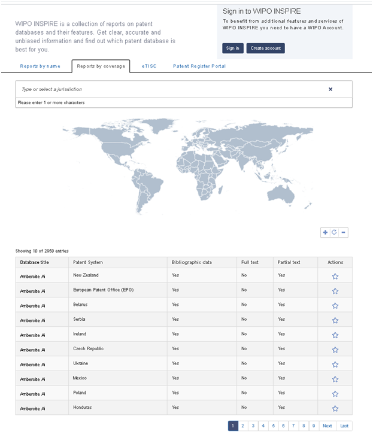Click the star icon in the Serbia row

(335, 320)
